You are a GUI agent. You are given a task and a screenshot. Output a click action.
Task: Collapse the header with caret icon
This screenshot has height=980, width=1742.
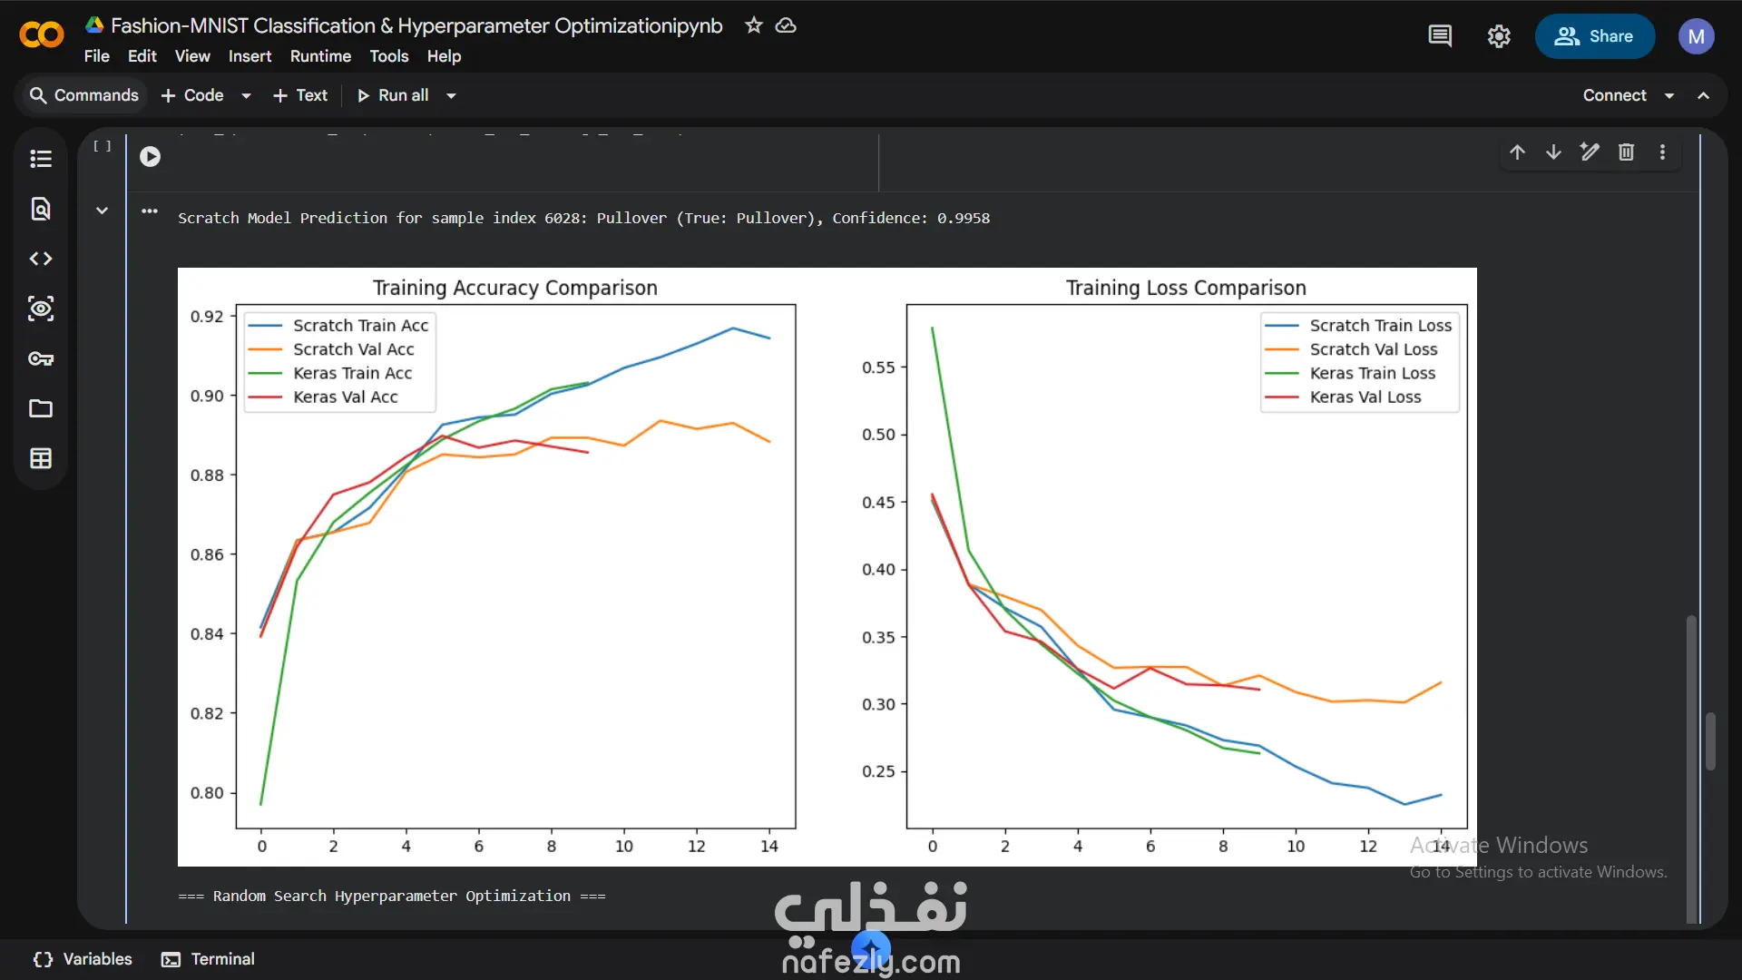(x=1704, y=95)
